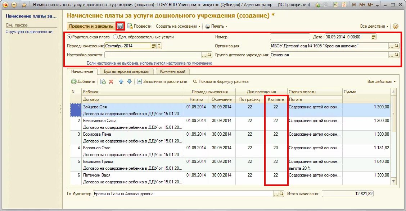Select the Борисова Лена row
The width and height of the screenshot is (406, 211).
[230, 137]
